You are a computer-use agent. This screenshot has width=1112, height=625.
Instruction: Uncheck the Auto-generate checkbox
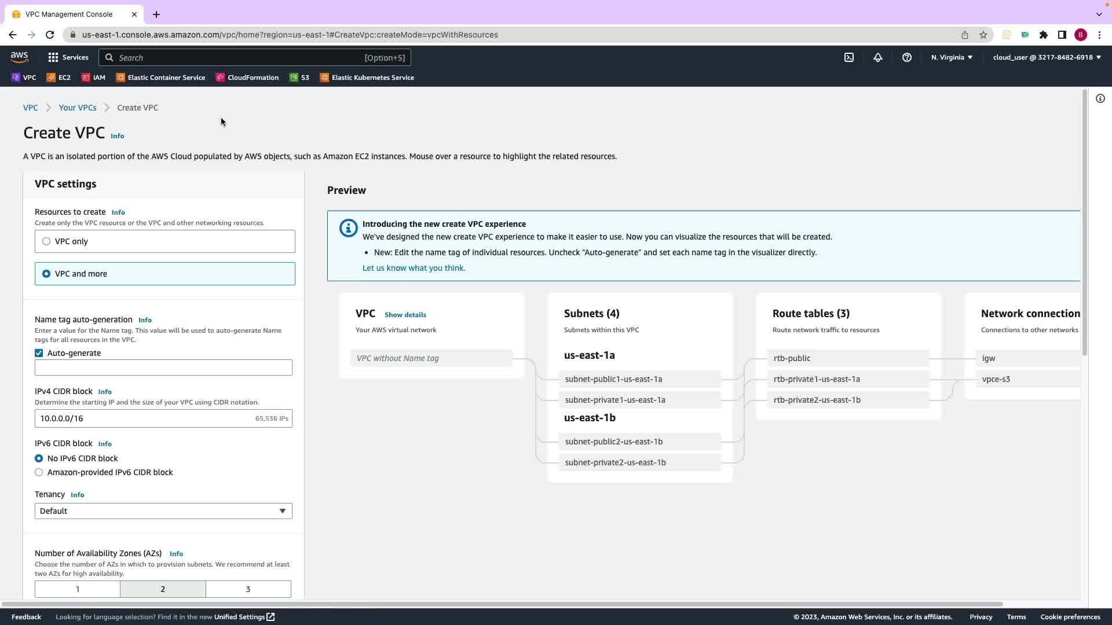coord(39,353)
